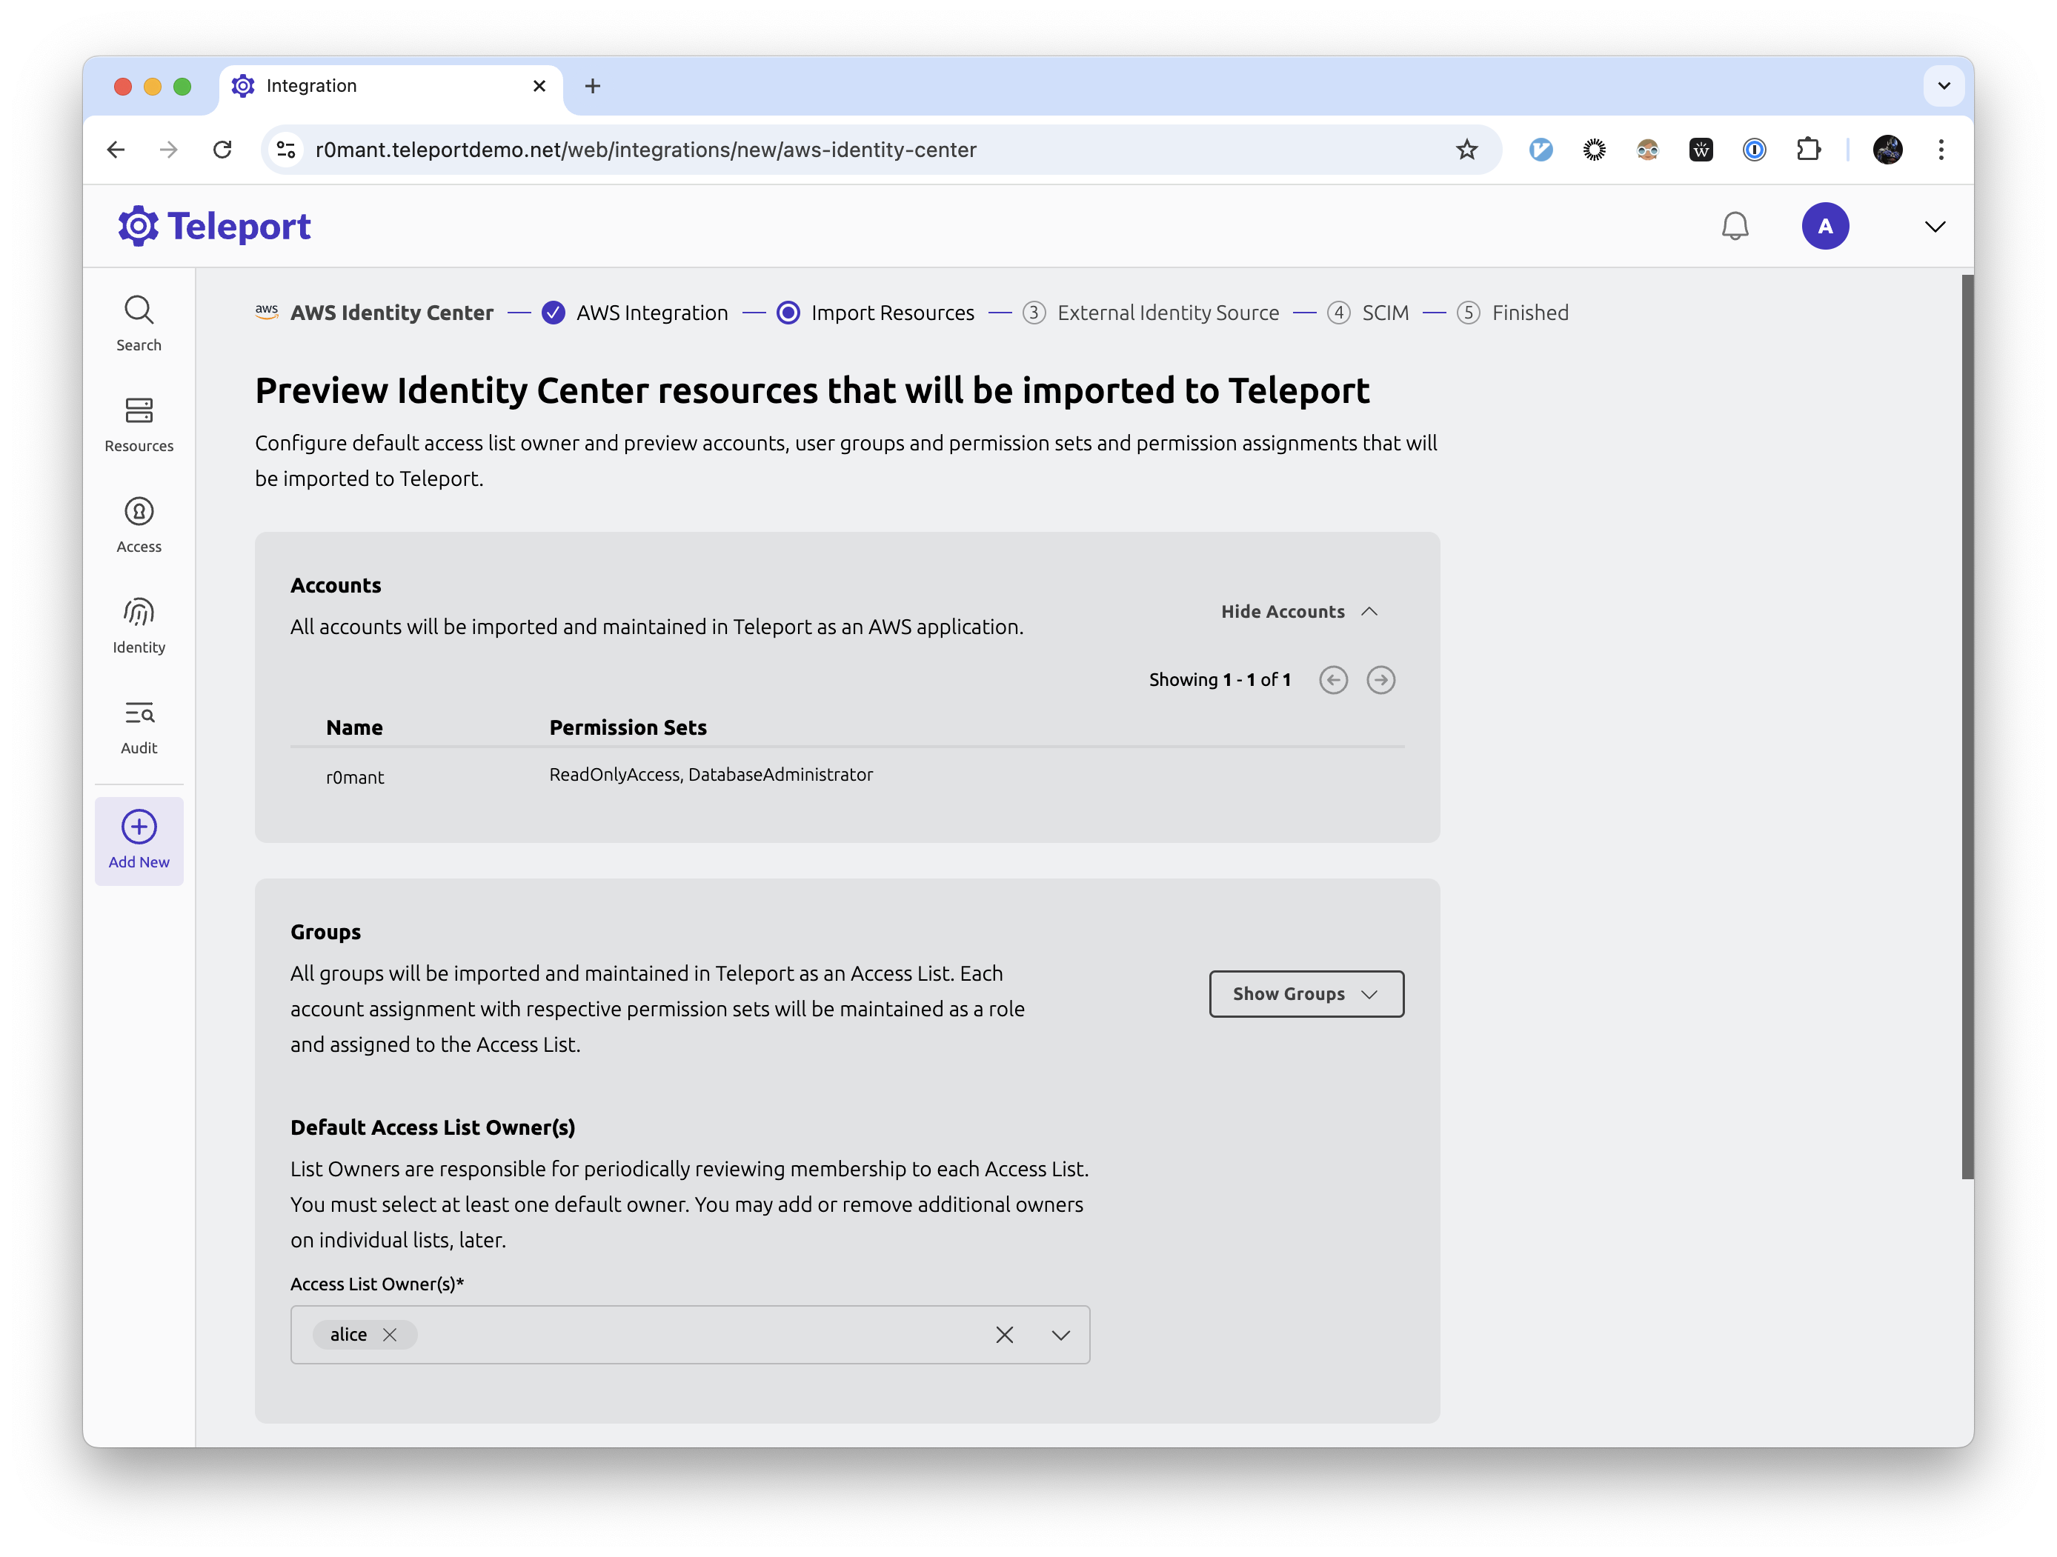The image size is (2057, 1557).
Task: Click the Teleport logo
Action: pyautogui.click(x=213, y=225)
